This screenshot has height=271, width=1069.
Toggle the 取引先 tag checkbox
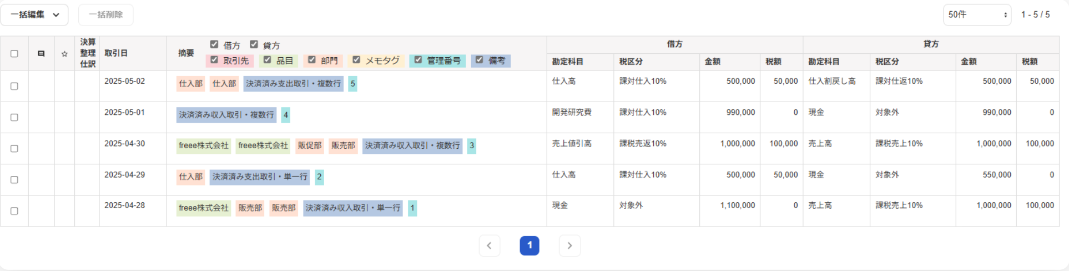coord(214,60)
